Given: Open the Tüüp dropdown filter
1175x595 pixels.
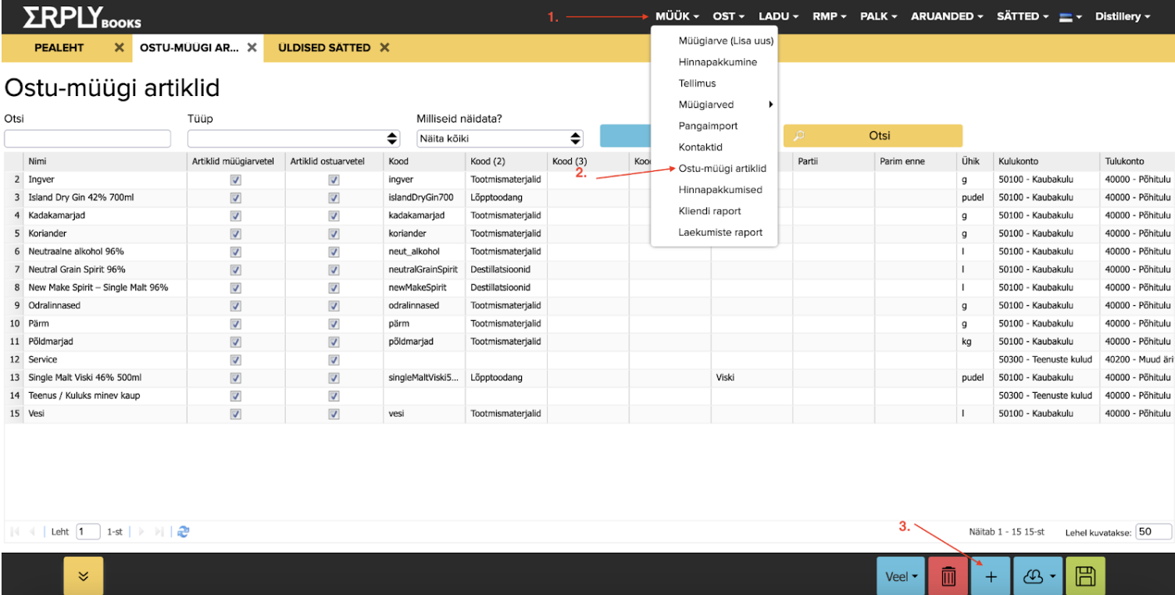Looking at the screenshot, I should click(x=294, y=138).
